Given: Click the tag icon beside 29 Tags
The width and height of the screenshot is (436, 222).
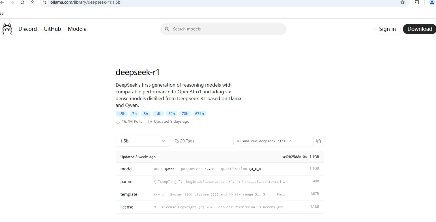Looking at the screenshot, I should pos(177,141).
